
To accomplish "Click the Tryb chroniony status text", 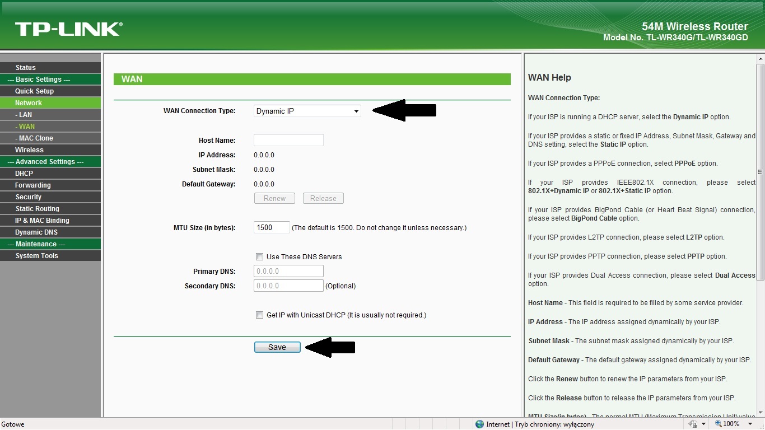I will click(554, 424).
